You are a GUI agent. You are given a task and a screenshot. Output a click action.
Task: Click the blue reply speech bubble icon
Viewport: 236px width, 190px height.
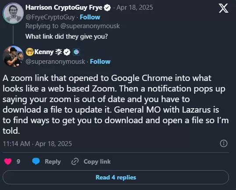(36, 161)
